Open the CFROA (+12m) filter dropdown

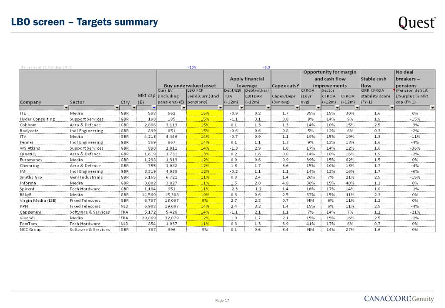(x=357, y=107)
